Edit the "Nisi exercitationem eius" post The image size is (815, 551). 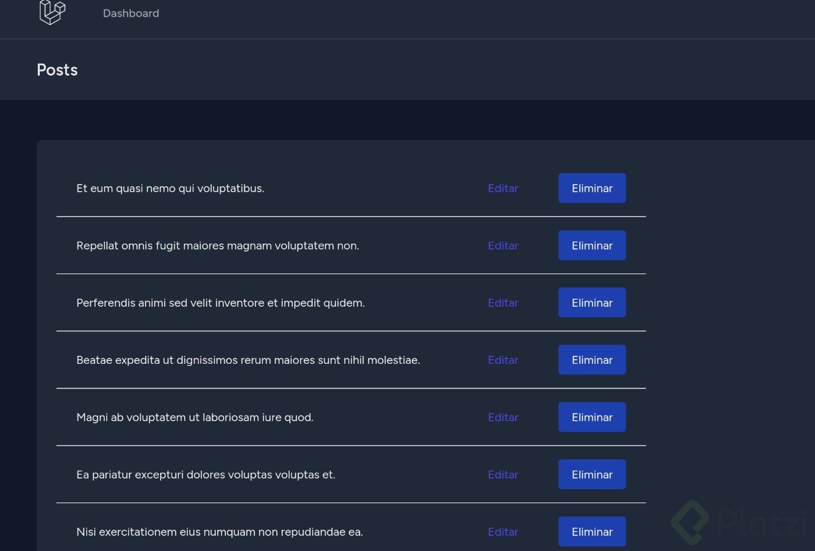click(x=503, y=532)
